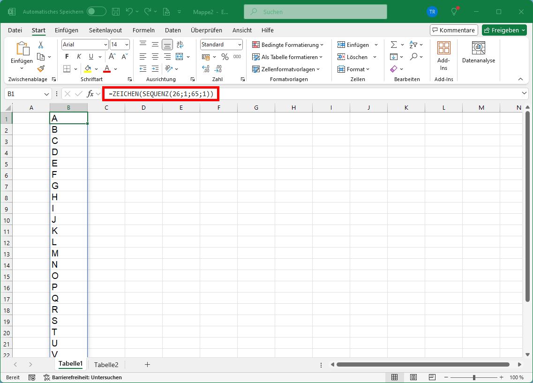Open the Kommentare pane
Viewport: 533px width, 383px height.
tap(453, 30)
